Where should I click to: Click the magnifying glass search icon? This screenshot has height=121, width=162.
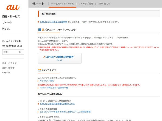[x=20, y=52]
